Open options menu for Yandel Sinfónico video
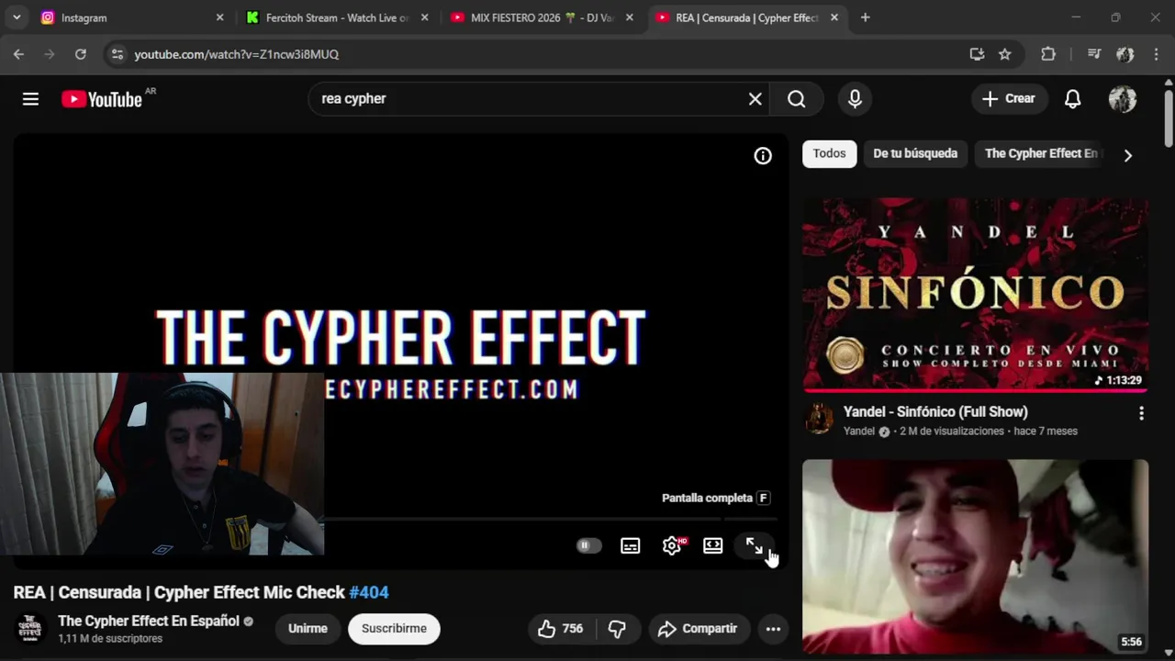Image resolution: width=1175 pixels, height=661 pixels. tap(1141, 414)
